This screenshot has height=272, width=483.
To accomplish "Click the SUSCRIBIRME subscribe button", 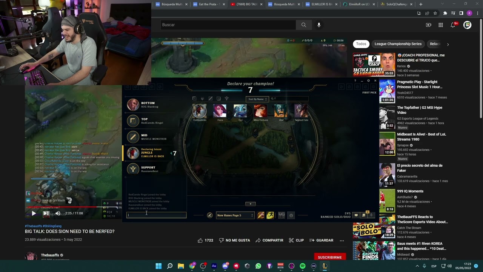I will pos(330,257).
